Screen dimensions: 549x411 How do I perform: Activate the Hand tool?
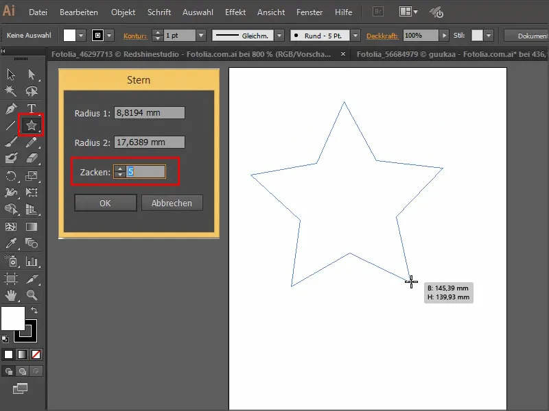(11, 295)
